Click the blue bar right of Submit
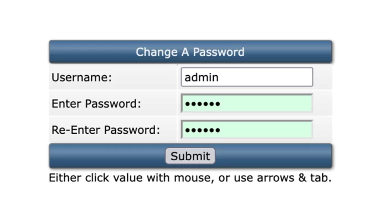 coord(274,156)
